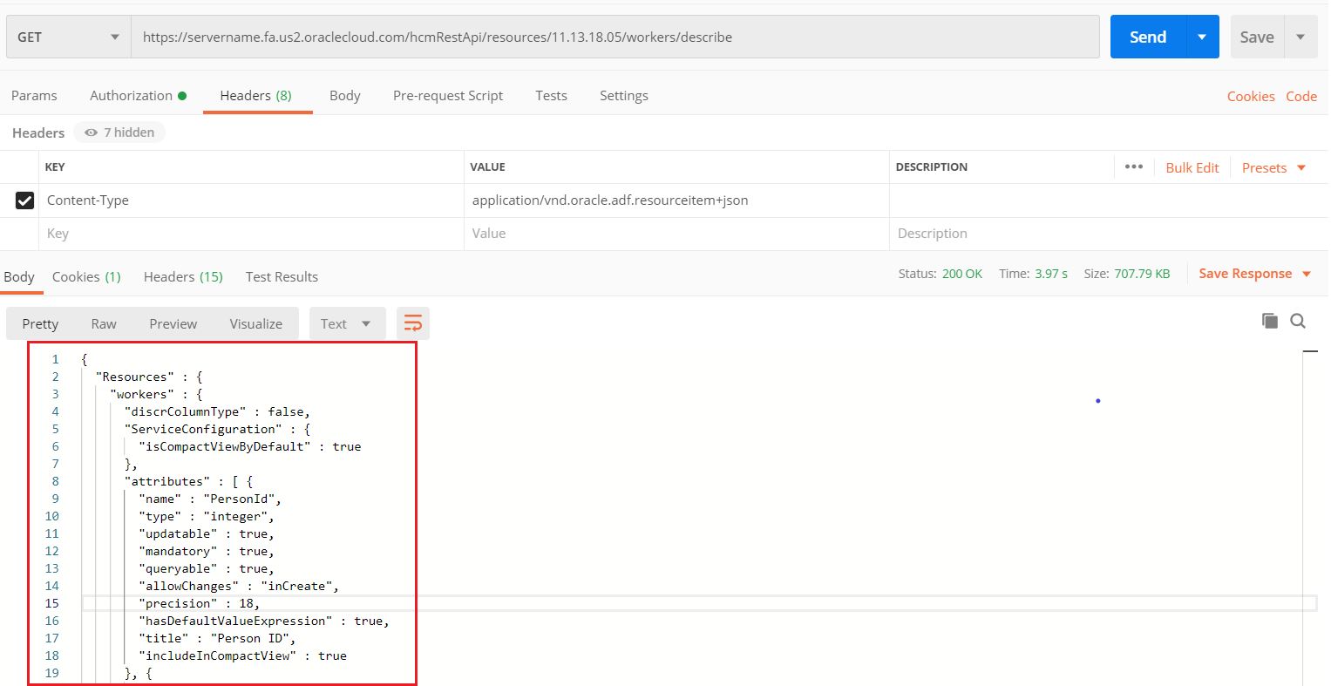Click the "name" : "PersonId" line
The height and width of the screenshot is (686, 1331).
(x=210, y=499)
